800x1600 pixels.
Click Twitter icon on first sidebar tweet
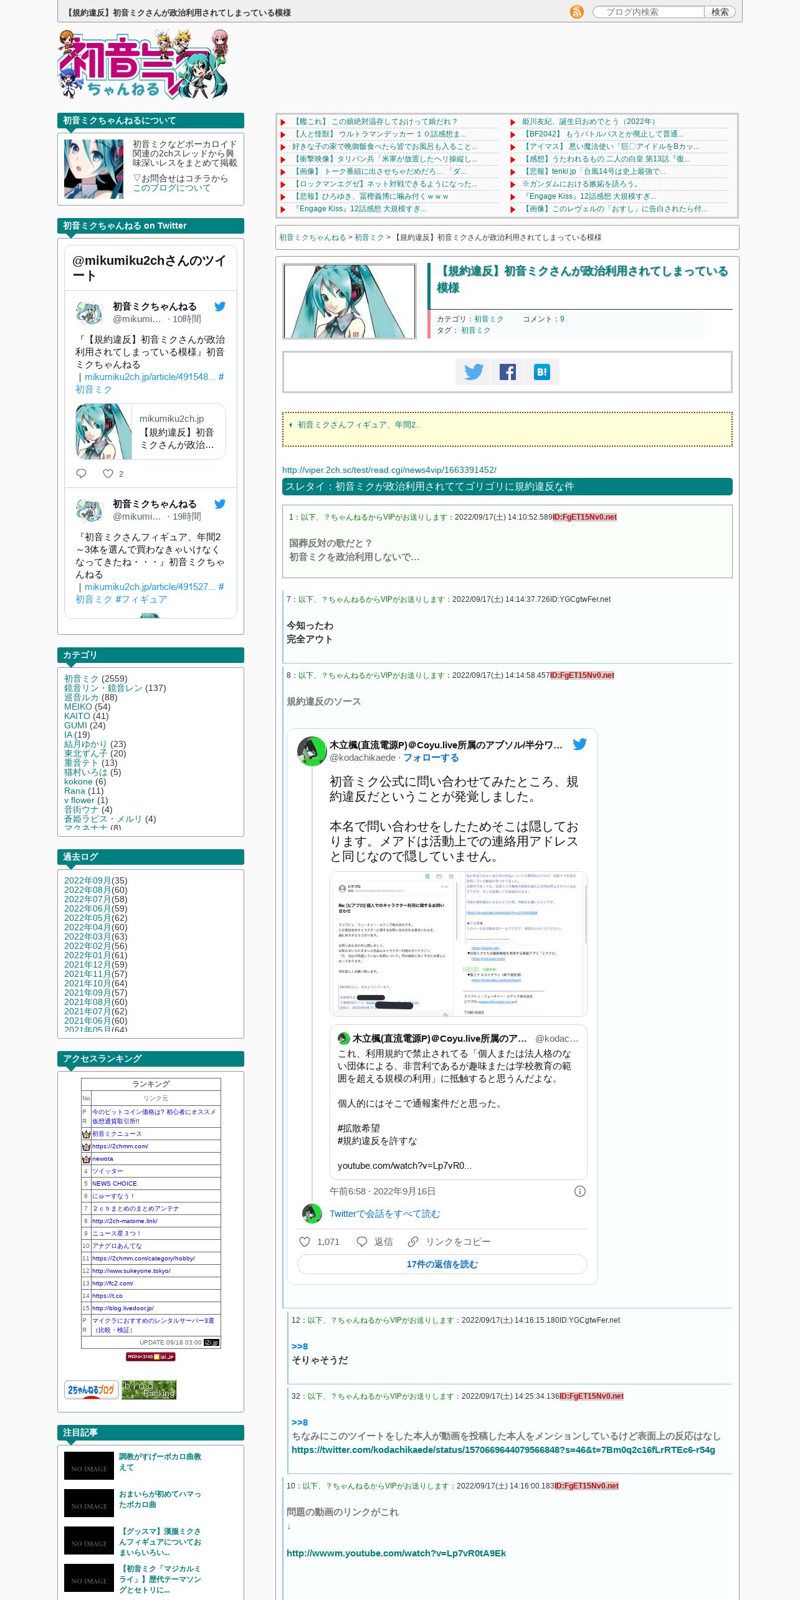pos(220,307)
